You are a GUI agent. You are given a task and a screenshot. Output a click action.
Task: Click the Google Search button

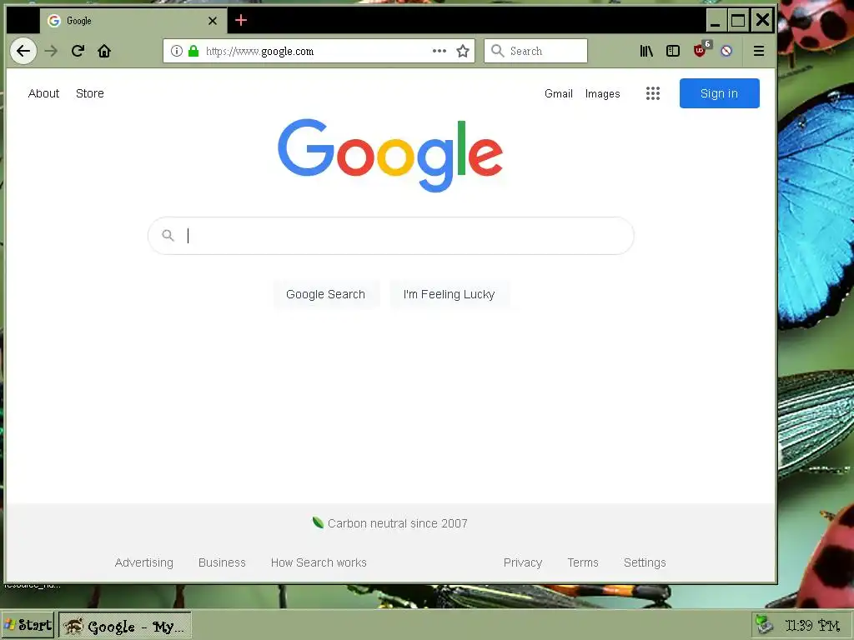(326, 294)
